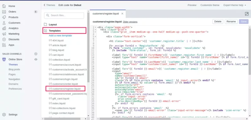251x120 pixels.
Task: Click Customize theme link
Action: 210,5
